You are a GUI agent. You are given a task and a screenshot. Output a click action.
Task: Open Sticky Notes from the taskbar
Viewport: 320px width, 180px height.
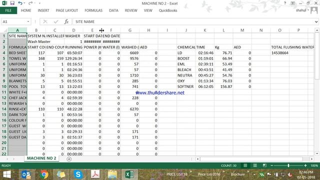tap(61, 174)
